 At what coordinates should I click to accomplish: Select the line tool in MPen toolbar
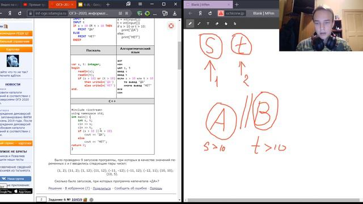coord(199,24)
